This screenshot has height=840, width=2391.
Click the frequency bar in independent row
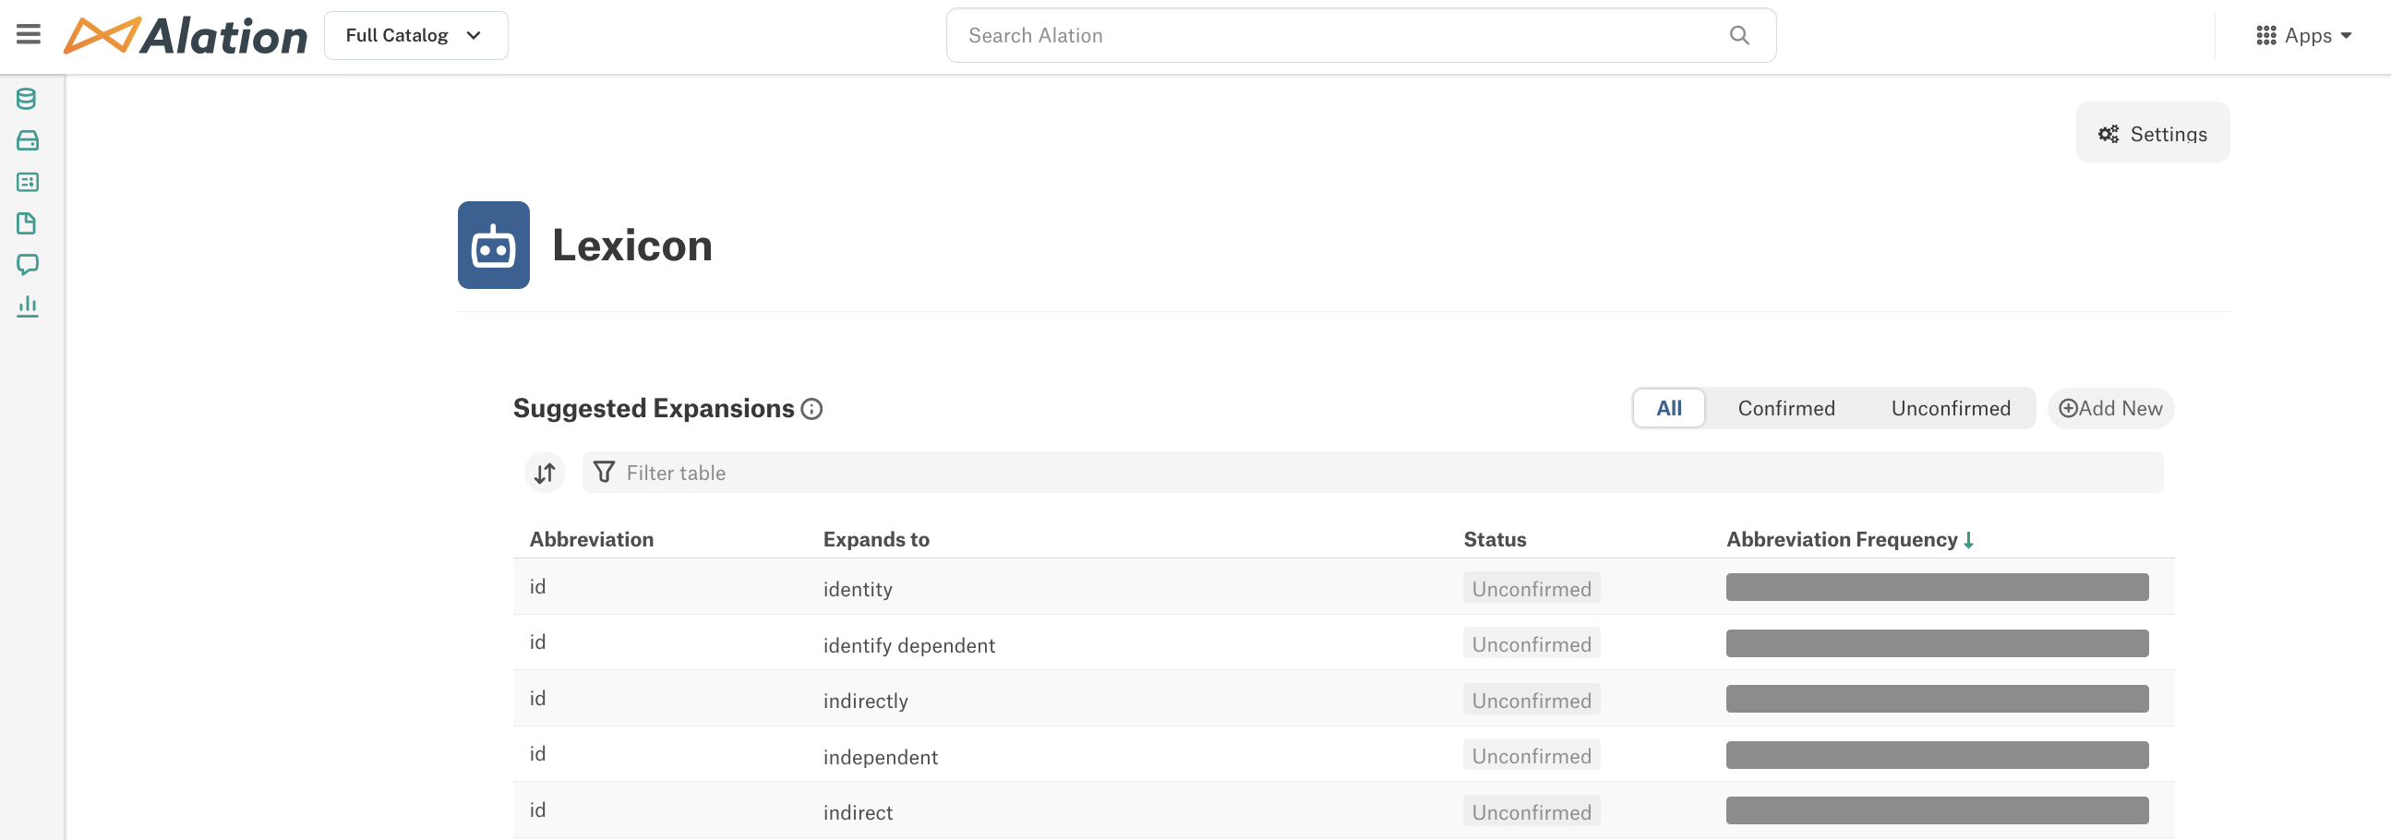[1936, 754]
